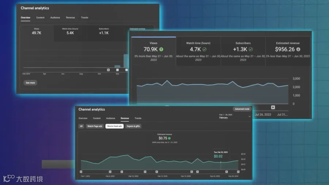329x185 pixels.
Task: Open Content tab in the 49.7K views panel
Action: click(x=40, y=18)
